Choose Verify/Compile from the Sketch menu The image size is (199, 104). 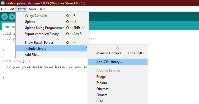click(x=52, y=16)
